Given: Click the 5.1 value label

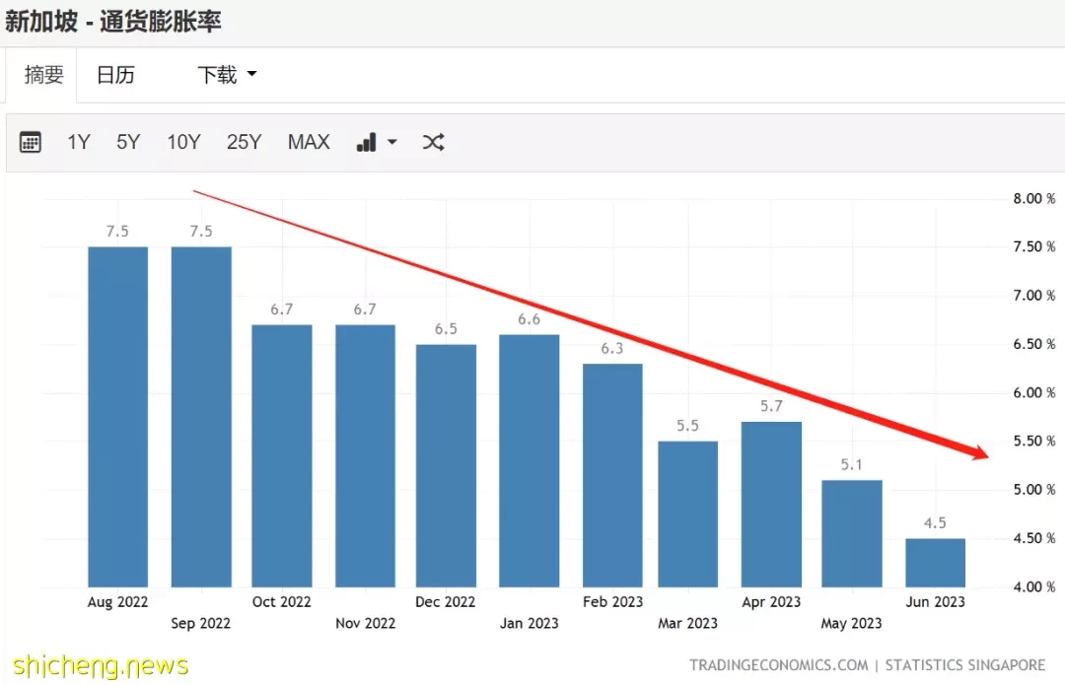Looking at the screenshot, I should [852, 464].
